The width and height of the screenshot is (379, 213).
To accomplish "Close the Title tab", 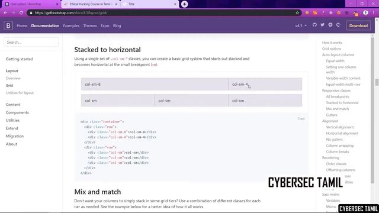I will click(x=175, y=4).
